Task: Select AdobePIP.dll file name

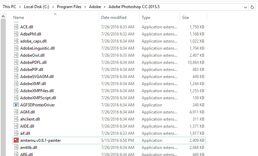Action: (32, 69)
